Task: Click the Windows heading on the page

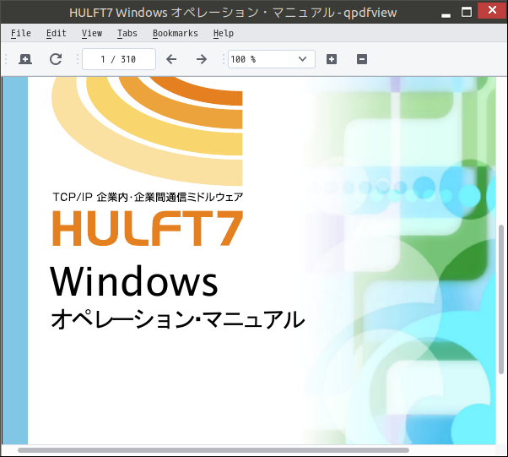Action: pos(134,281)
